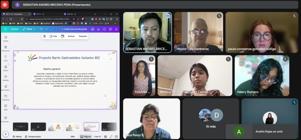The width and height of the screenshot is (301, 140).
Task: Open the rainbow color picker swatch
Action: click(x=62, y=36)
